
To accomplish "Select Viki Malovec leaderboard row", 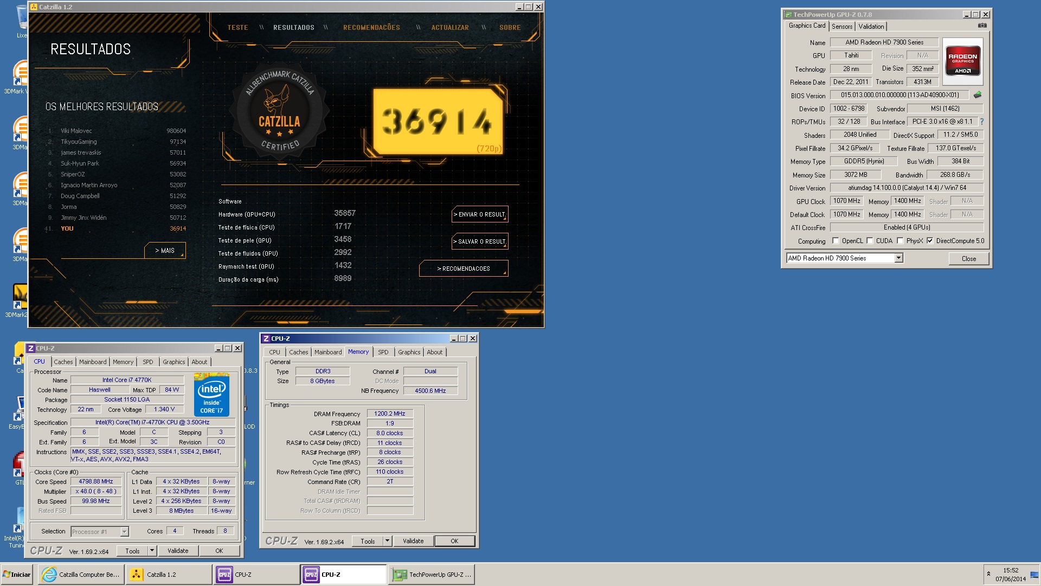I will point(116,131).
